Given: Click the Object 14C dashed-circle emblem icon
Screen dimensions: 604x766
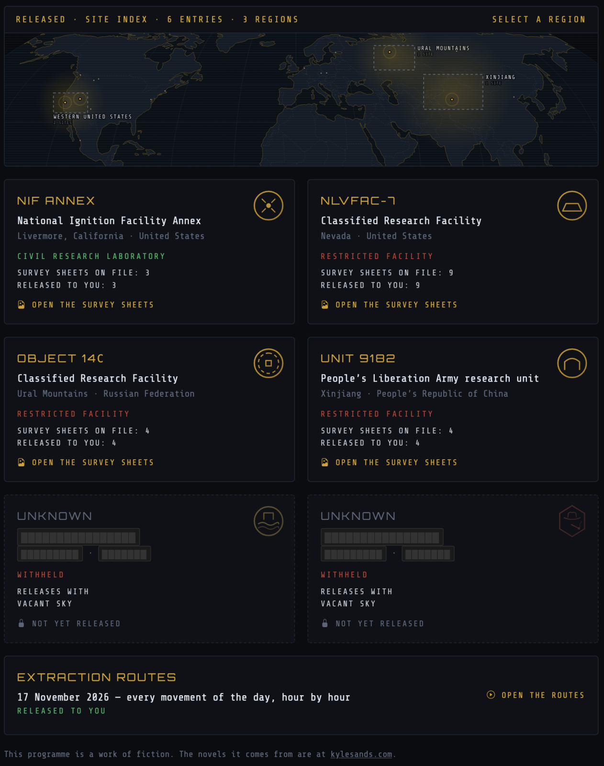Looking at the screenshot, I should coord(268,363).
